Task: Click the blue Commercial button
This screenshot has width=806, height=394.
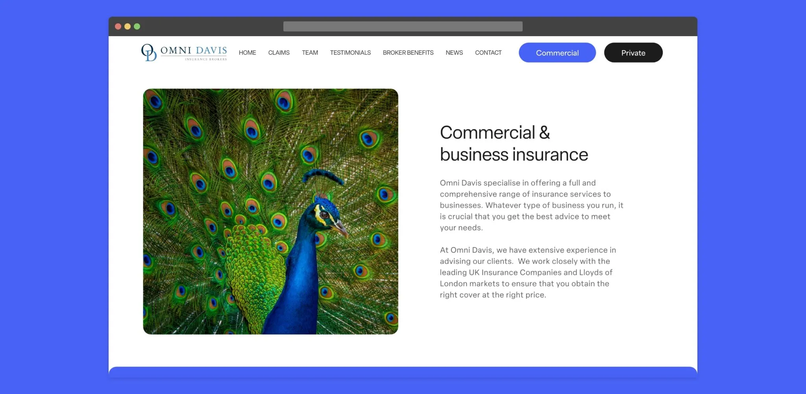Action: [x=557, y=53]
